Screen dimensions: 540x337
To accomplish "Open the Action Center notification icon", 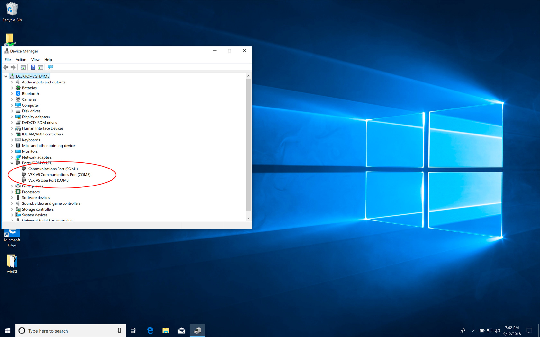I will coord(529,331).
